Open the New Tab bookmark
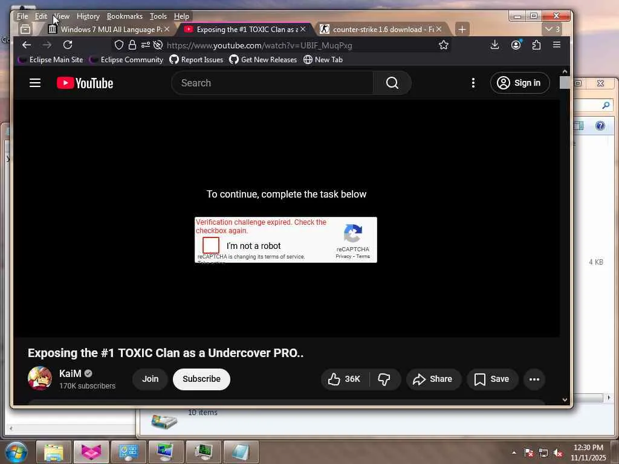The height and width of the screenshot is (464, 619). (323, 60)
